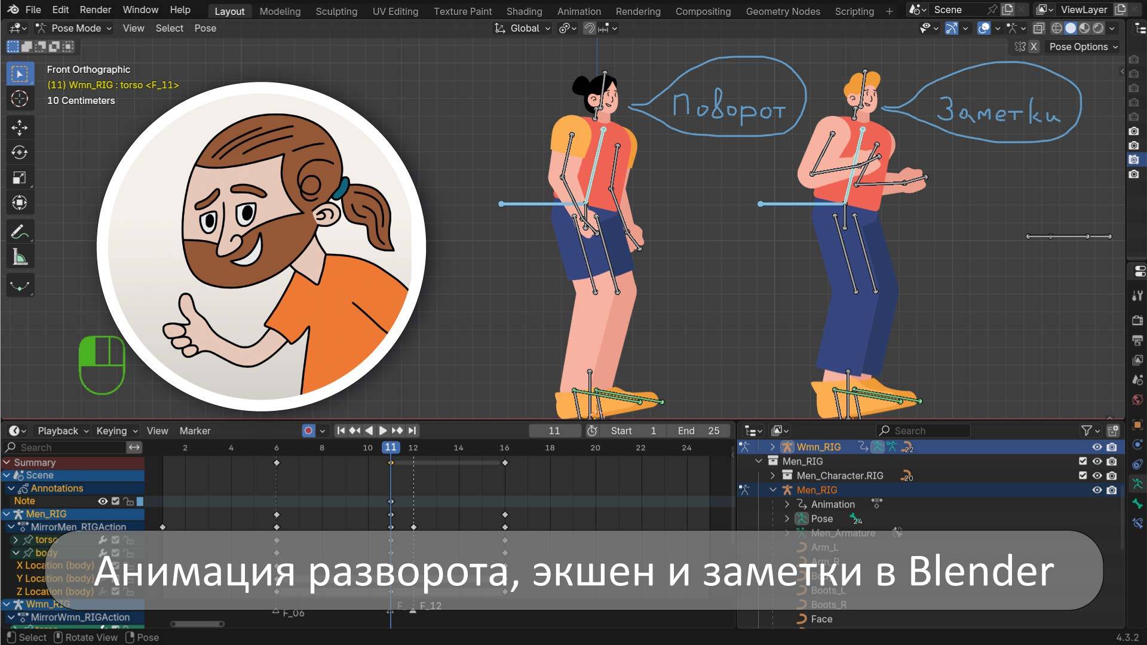The width and height of the screenshot is (1147, 645).
Task: Click the End frame field showing 25
Action: tap(698, 431)
